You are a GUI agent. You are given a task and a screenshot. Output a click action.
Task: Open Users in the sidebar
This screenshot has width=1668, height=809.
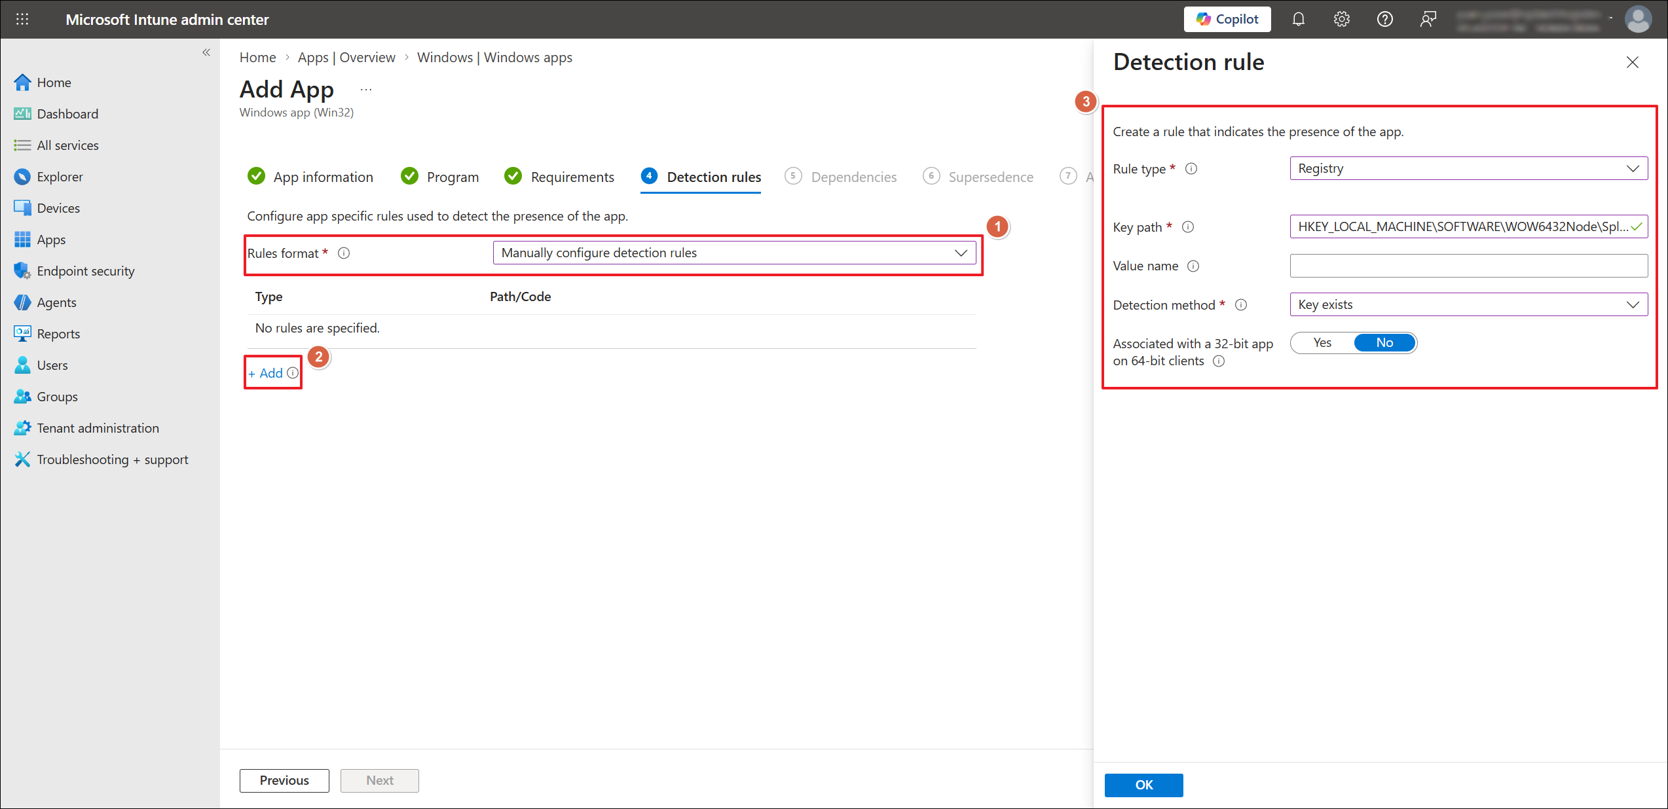[41, 365]
